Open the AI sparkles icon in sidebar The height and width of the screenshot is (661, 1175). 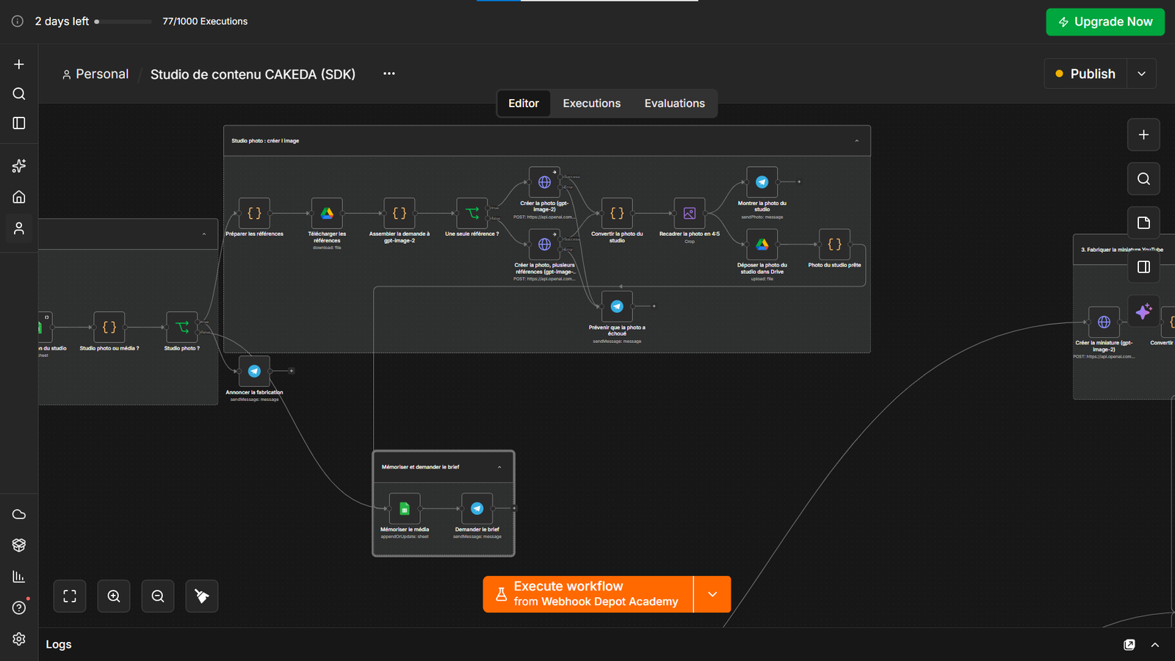point(19,166)
